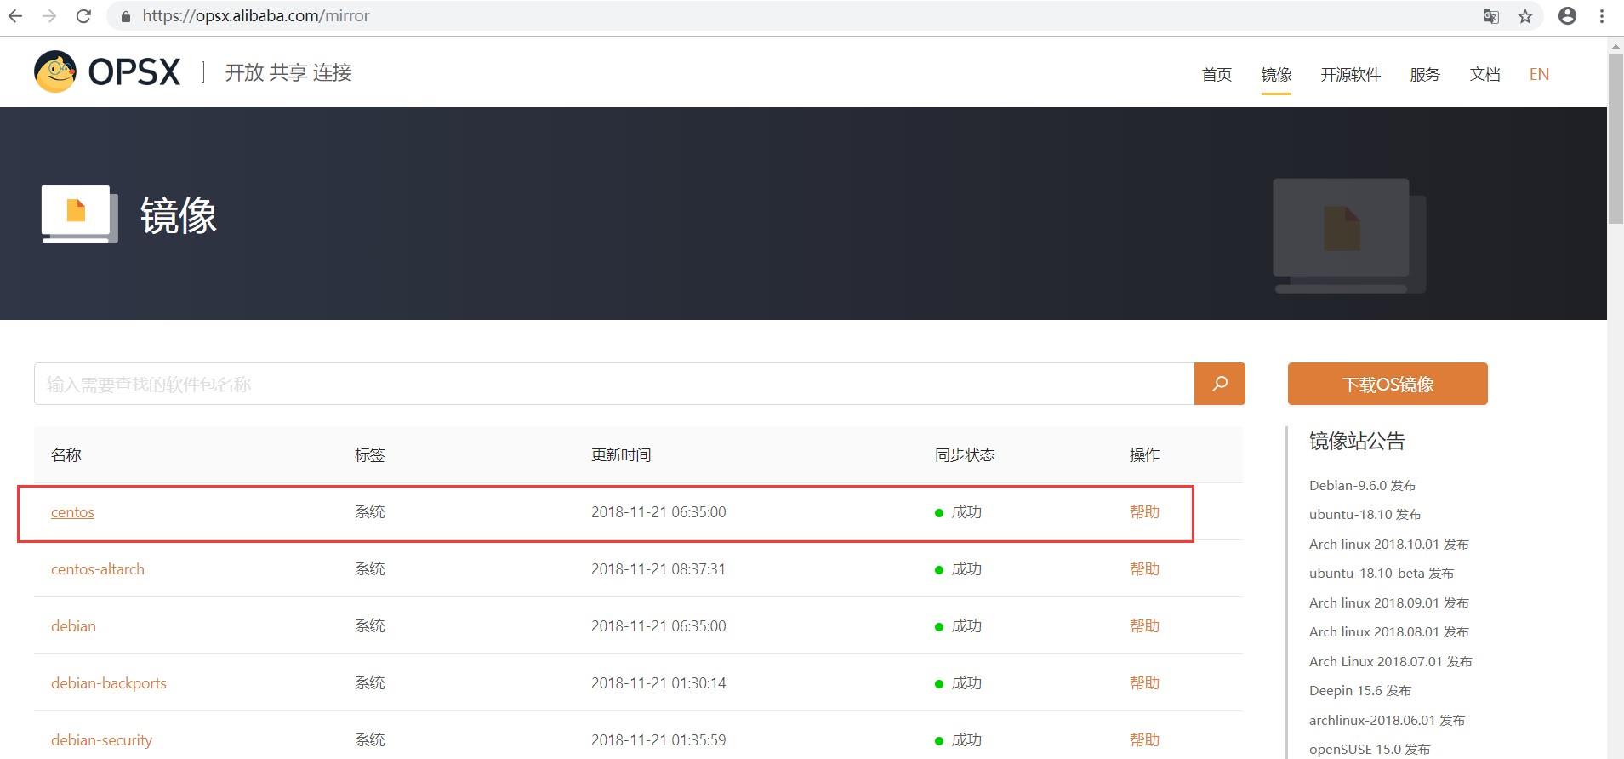Click the 同步状态 column header

coord(965,455)
